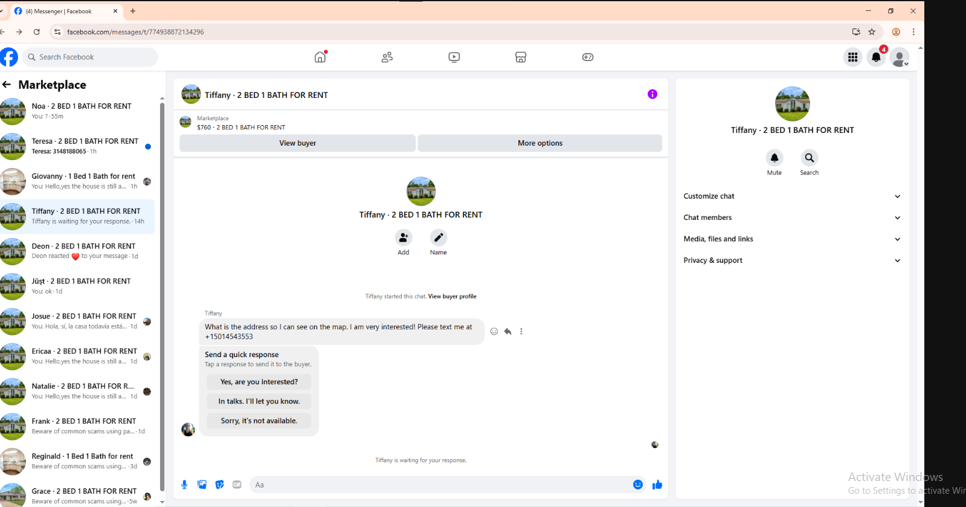This screenshot has height=507, width=966.
Task: Click the Facebook logo
Action: pyautogui.click(x=9, y=57)
